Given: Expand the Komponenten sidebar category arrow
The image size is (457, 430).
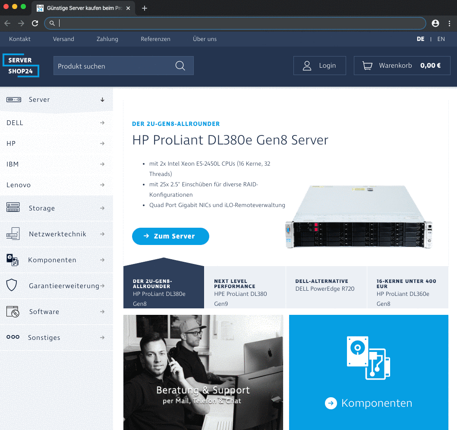Looking at the screenshot, I should pyautogui.click(x=102, y=260).
